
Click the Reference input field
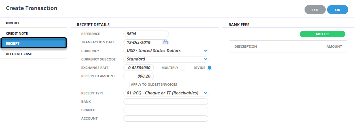[146, 34]
